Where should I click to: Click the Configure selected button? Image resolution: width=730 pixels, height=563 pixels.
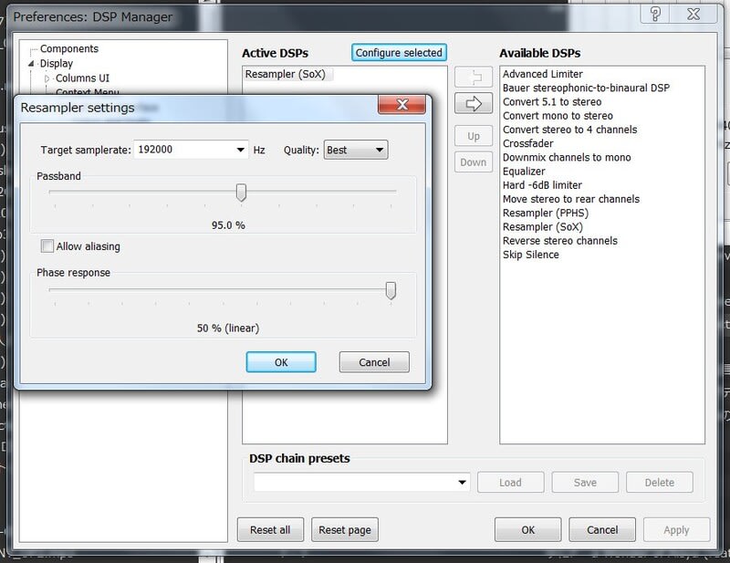point(399,53)
